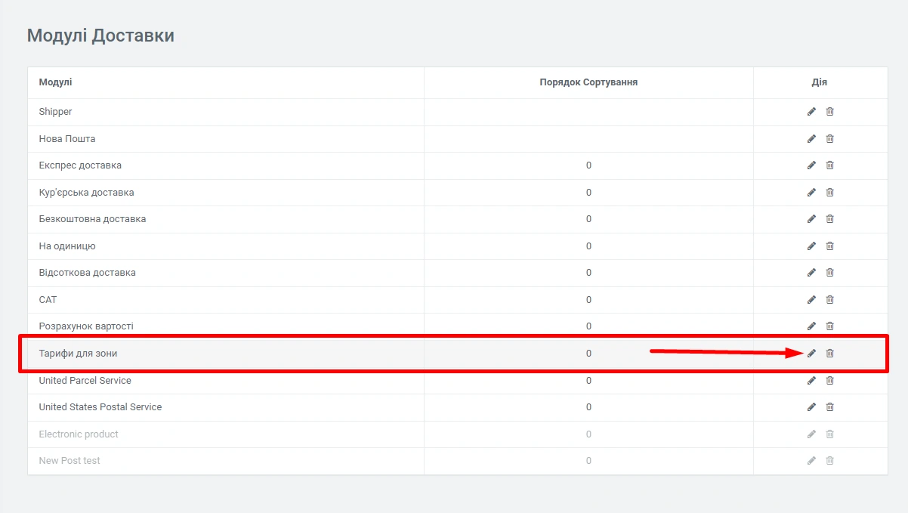Edit Розрахунок вартості module
Viewport: 908px width, 513px height.
[811, 326]
